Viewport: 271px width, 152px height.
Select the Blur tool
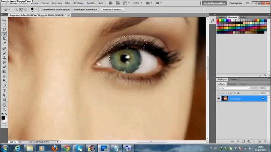(4, 76)
